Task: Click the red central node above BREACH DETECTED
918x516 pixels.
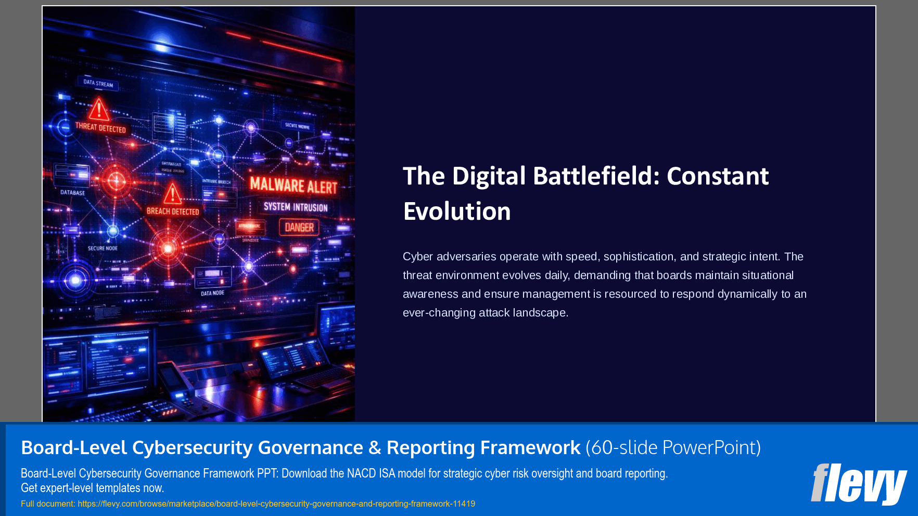Action: [169, 248]
